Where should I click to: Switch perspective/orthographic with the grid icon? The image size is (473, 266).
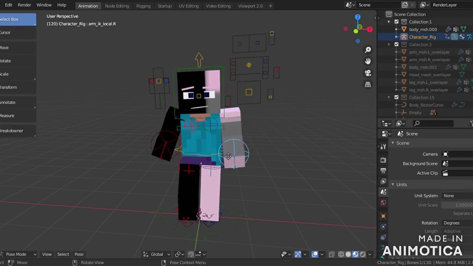tap(368, 85)
